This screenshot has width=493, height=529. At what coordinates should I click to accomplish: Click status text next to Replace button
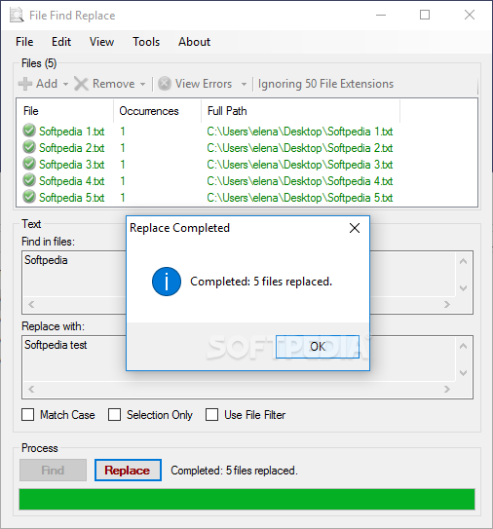234,471
